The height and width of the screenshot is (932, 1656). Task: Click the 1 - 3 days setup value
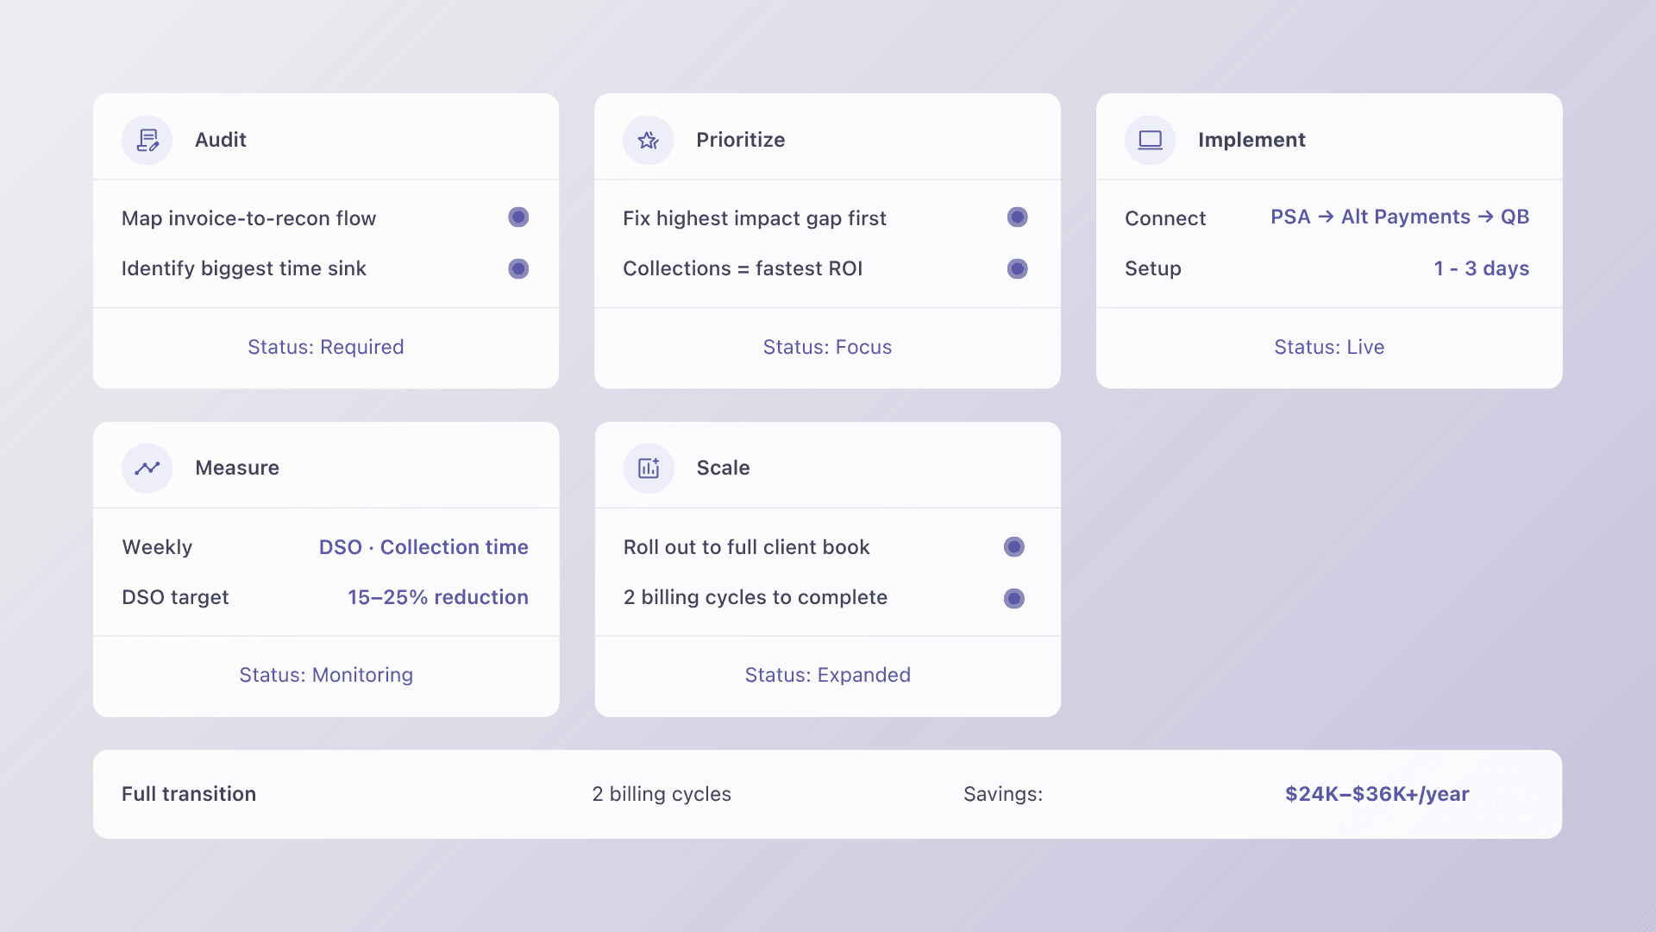coord(1482,268)
